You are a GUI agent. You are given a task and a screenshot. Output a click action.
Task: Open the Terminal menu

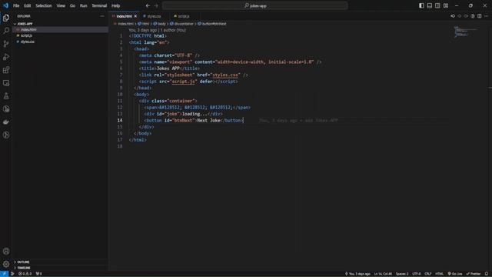(99, 5)
